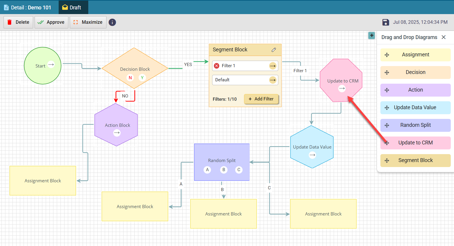Image resolution: width=454 pixels, height=246 pixels.
Task: Select the Assignment Block below Action Block
Action: [43, 181]
